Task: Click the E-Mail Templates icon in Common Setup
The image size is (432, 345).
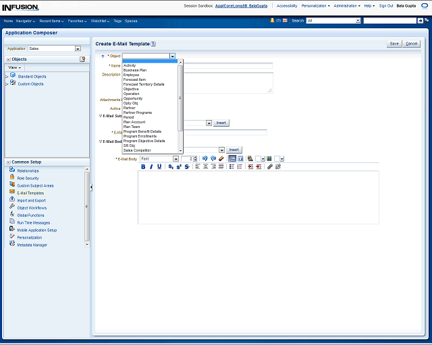Action: pos(12,193)
